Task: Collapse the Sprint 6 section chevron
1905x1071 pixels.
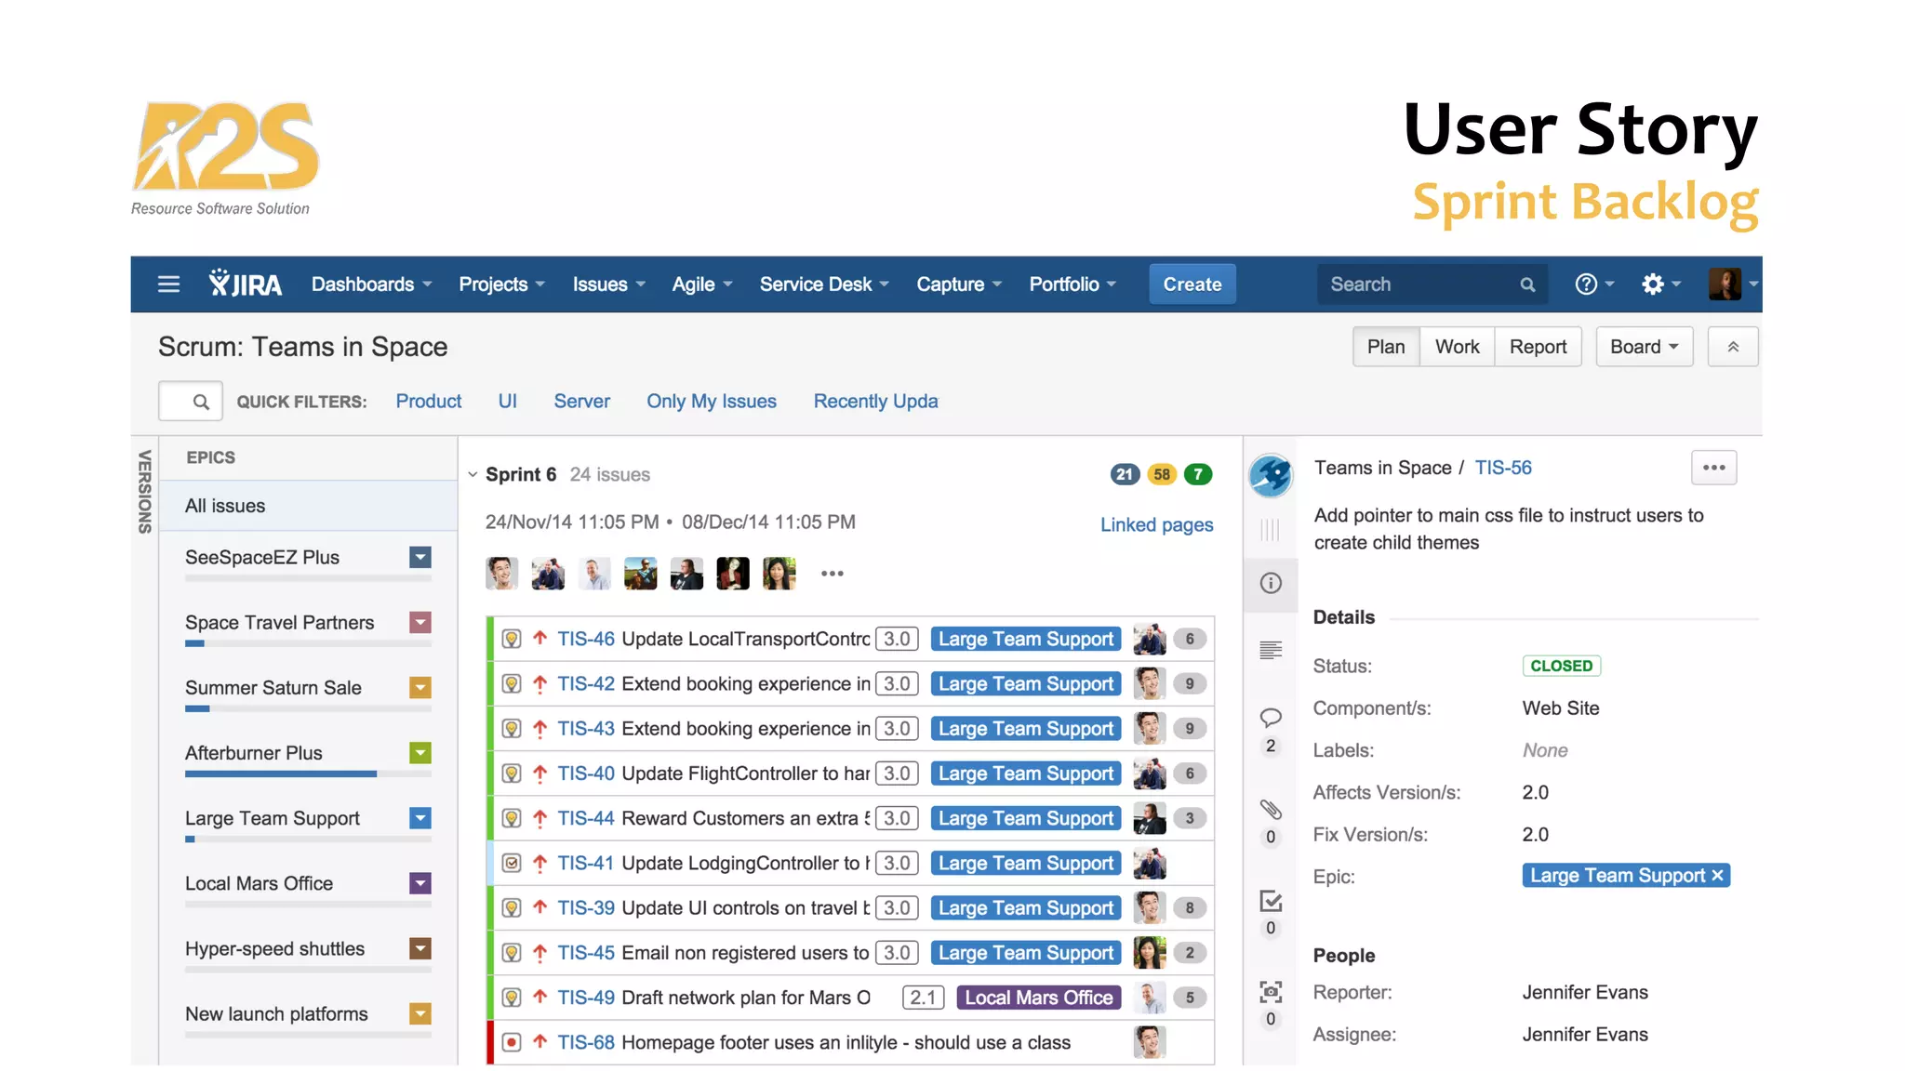Action: [473, 474]
